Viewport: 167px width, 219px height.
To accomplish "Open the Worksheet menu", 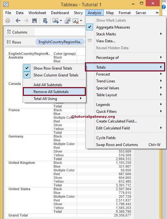I will pyautogui.click(x=37, y=13).
